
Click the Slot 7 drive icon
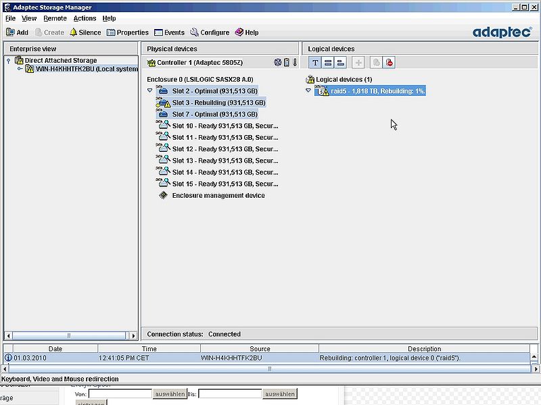163,114
